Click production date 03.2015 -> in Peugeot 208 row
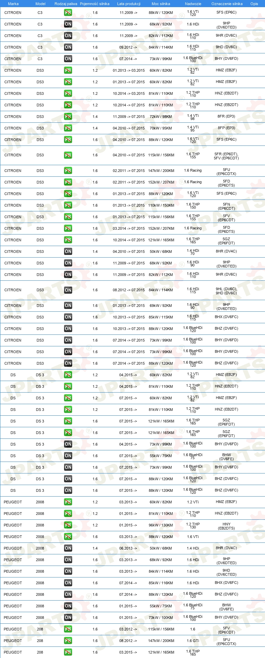This screenshot has height=658, width=265. click(128, 652)
